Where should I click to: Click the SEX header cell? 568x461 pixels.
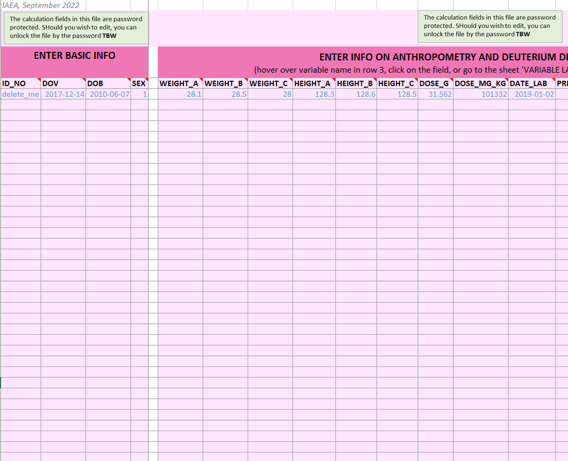(x=139, y=84)
